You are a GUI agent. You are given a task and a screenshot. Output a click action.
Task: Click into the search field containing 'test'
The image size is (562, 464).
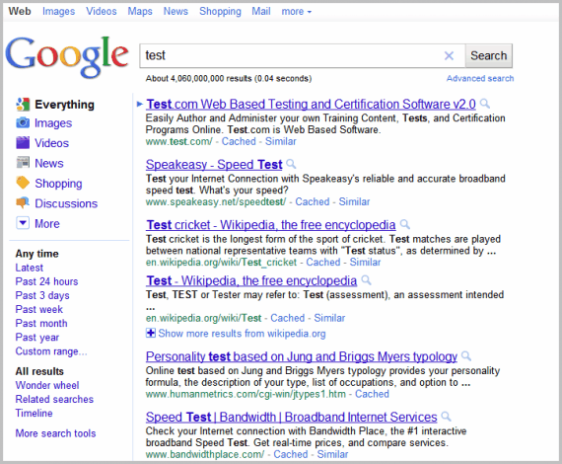(290, 55)
